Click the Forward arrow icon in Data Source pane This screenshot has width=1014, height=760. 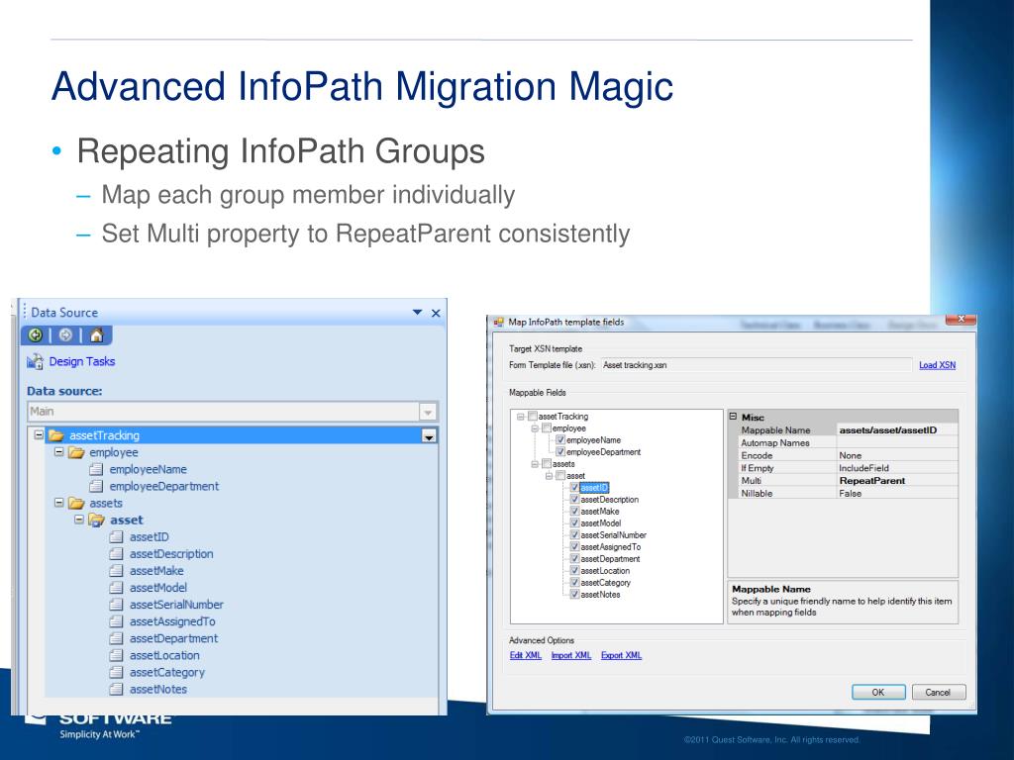click(65, 334)
